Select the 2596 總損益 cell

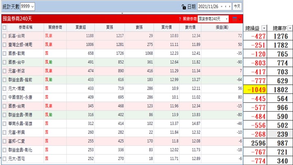click(255, 143)
